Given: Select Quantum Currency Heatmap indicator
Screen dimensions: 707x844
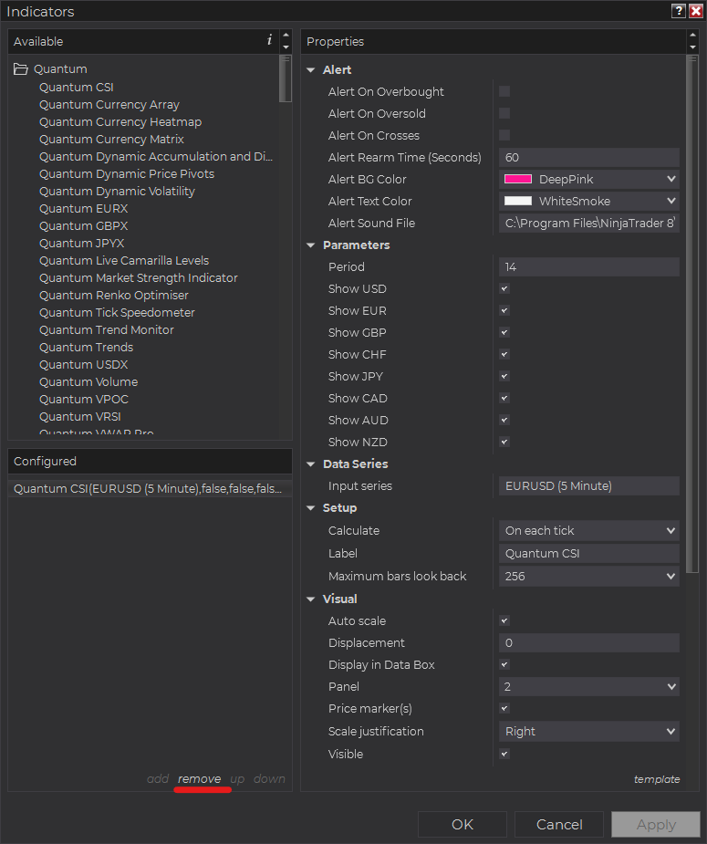Looking at the screenshot, I should click(x=120, y=121).
